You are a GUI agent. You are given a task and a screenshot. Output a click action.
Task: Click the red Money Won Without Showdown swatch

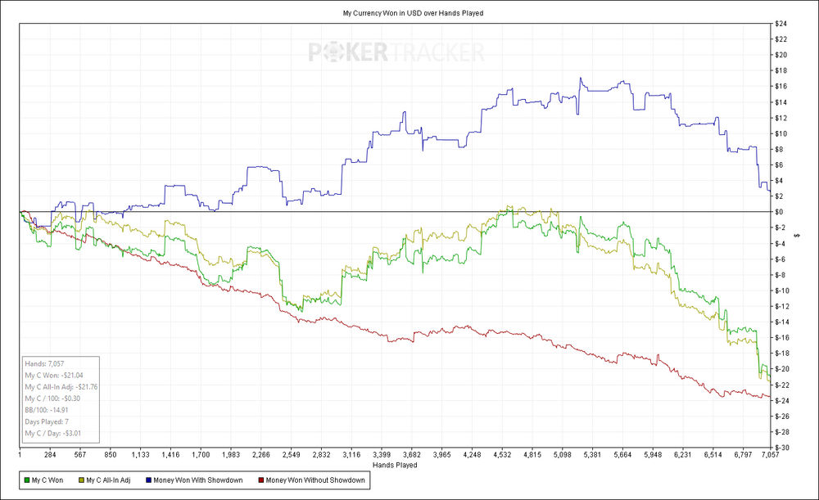point(261,480)
